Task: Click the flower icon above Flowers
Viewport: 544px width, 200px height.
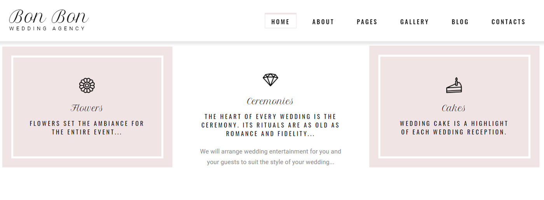Action: click(87, 85)
